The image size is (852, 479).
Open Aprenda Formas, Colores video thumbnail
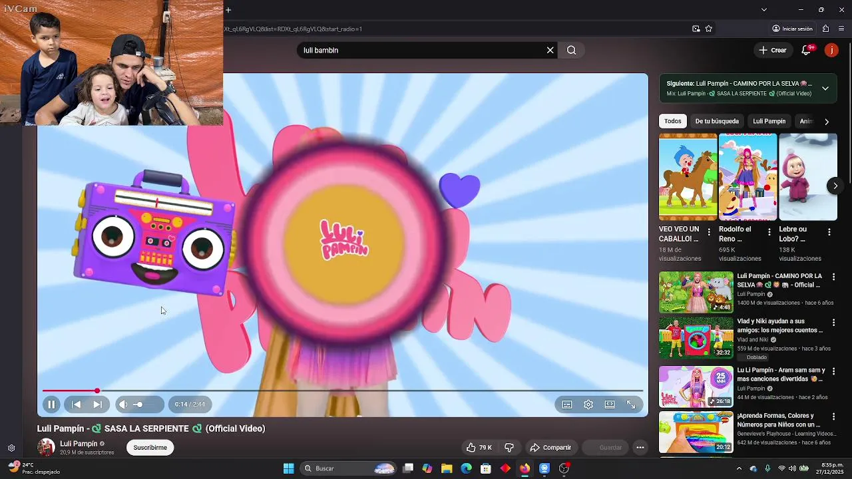click(x=696, y=432)
